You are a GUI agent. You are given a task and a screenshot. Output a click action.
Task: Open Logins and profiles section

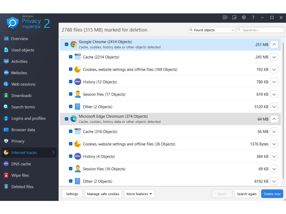(29, 118)
